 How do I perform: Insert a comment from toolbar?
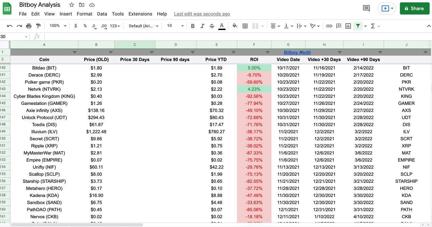click(x=339, y=26)
